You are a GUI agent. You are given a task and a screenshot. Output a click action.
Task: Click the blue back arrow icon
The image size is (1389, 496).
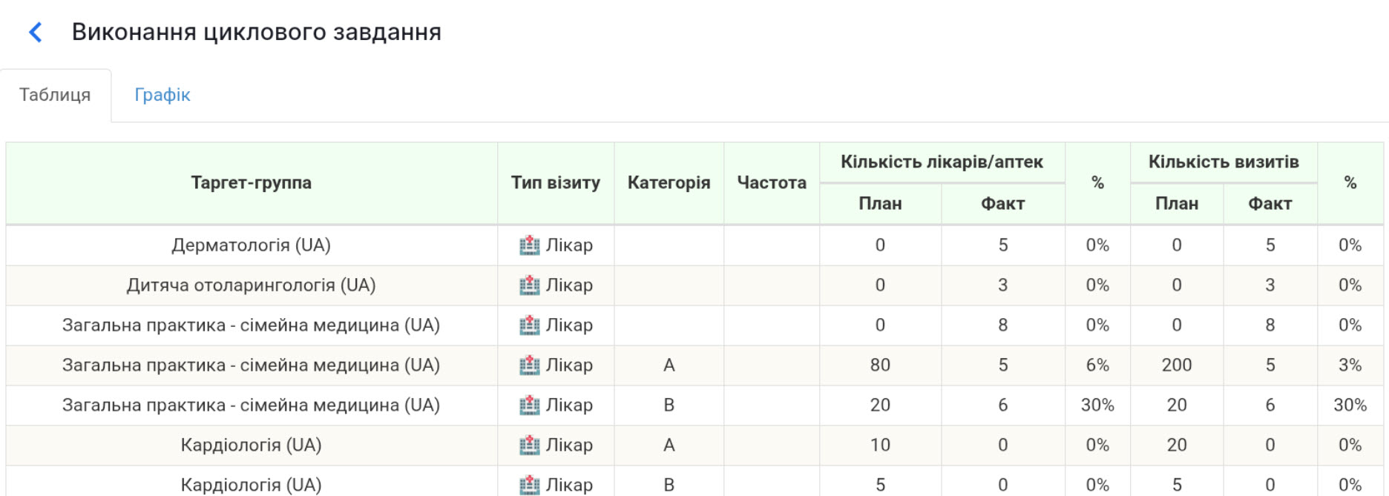point(35,33)
